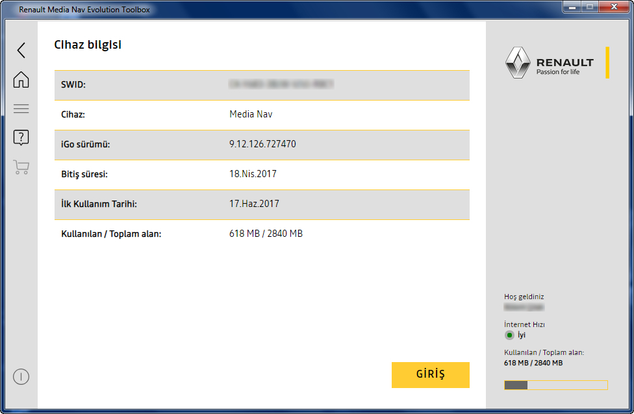Close the Renault Media Nav Evolution Toolbox window
Screen dimensions: 634x414
614,7
